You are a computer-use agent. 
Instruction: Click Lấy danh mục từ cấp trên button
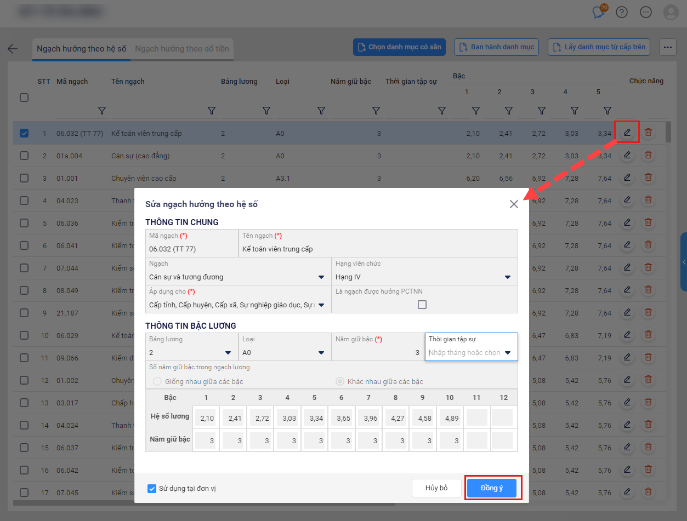599,47
